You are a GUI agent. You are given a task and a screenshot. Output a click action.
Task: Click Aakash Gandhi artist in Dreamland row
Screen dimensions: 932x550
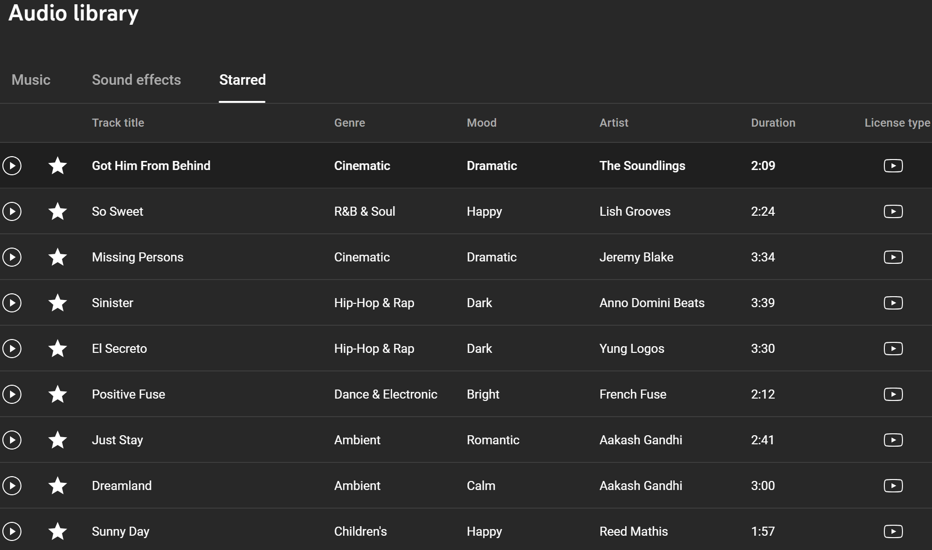[640, 486]
